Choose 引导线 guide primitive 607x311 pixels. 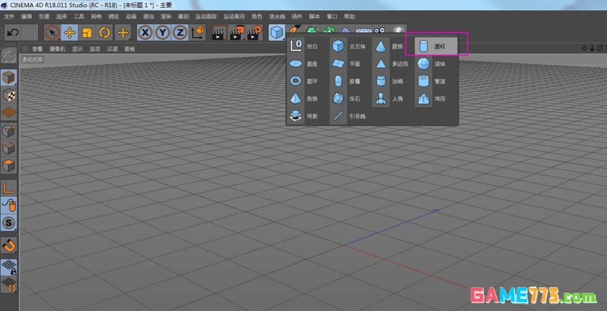coord(349,116)
